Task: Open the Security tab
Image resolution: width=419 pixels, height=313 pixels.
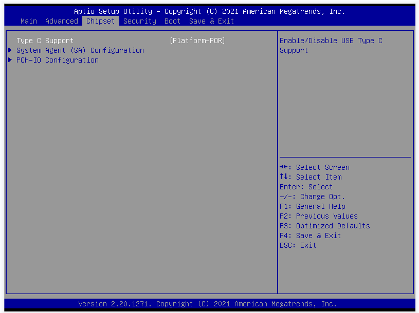Action: pyautogui.click(x=140, y=21)
